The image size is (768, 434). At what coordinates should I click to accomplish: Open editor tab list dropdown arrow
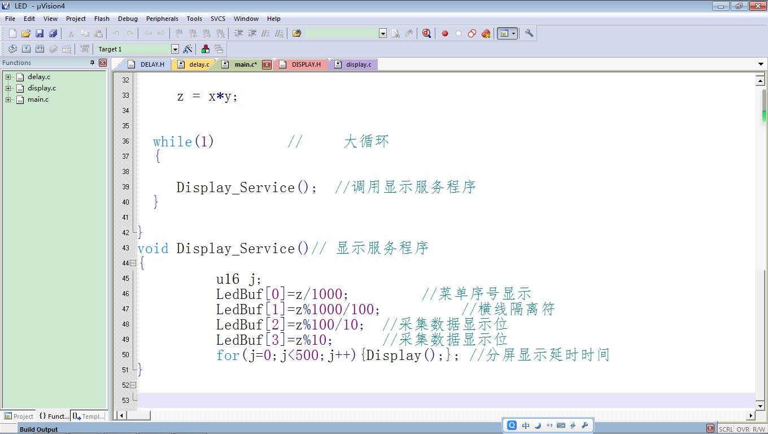(761, 64)
